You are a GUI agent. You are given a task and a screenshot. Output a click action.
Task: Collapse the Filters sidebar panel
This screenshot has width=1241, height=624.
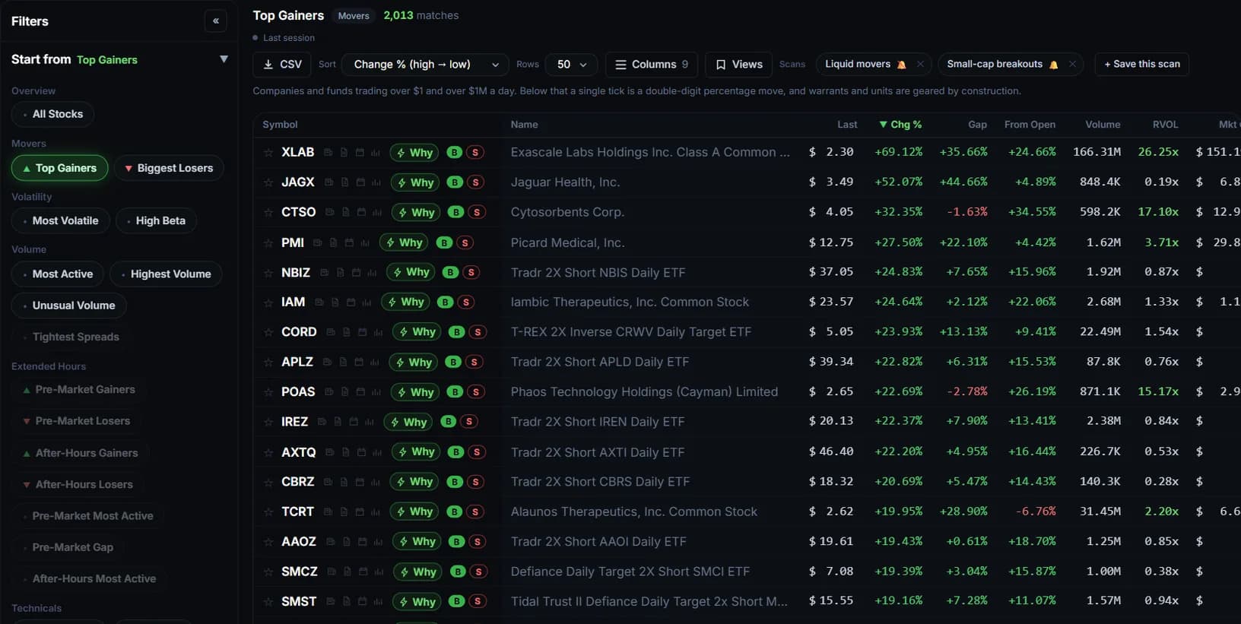216,21
